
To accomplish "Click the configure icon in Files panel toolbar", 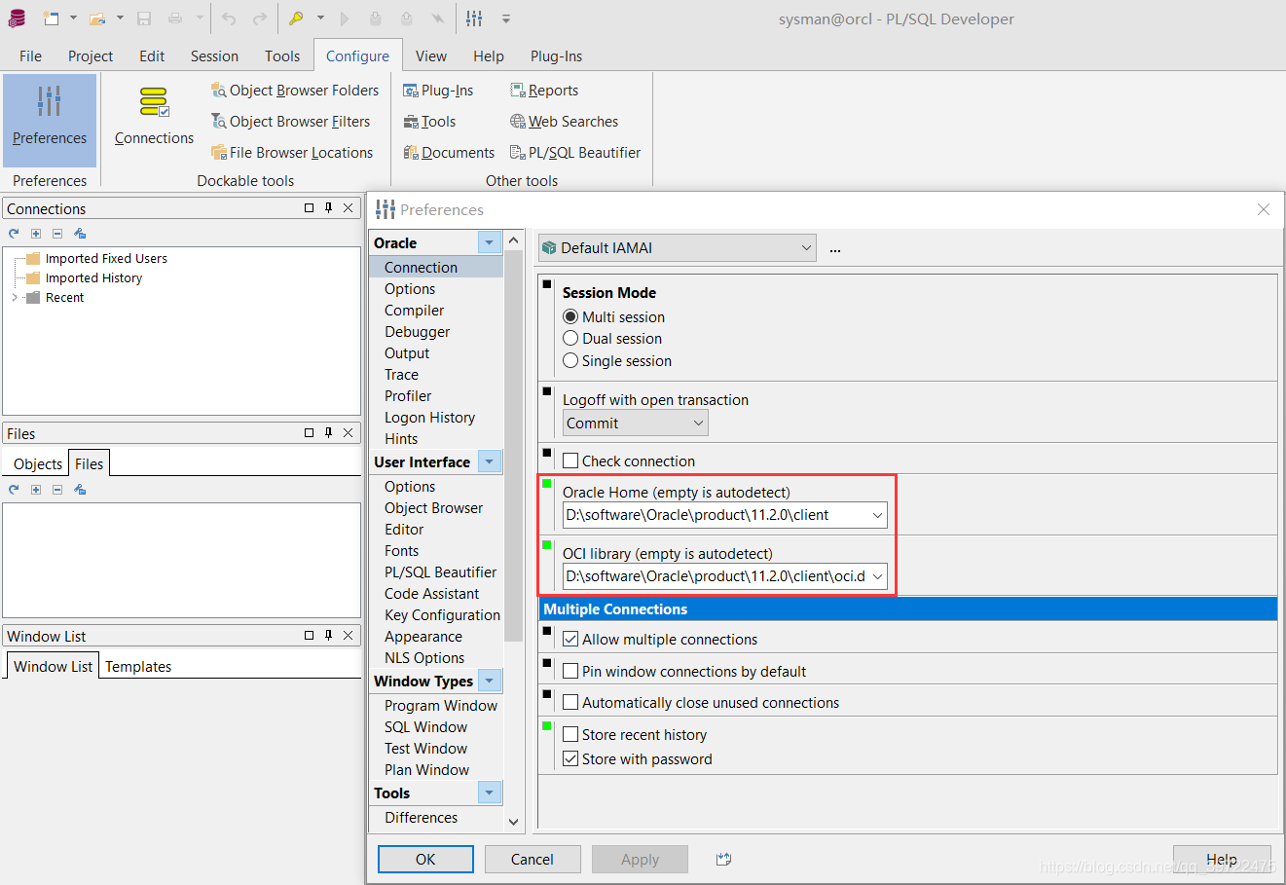I will tap(80, 490).
